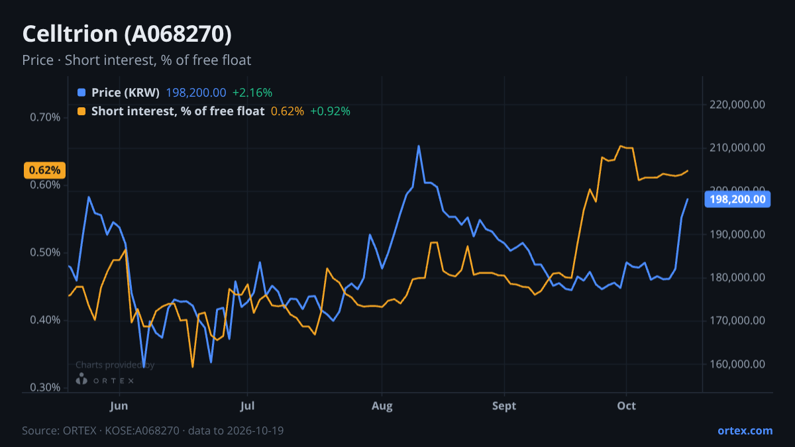The width and height of the screenshot is (795, 447).
Task: Click the Source: ORTEX data footer text
Action: [x=153, y=430]
